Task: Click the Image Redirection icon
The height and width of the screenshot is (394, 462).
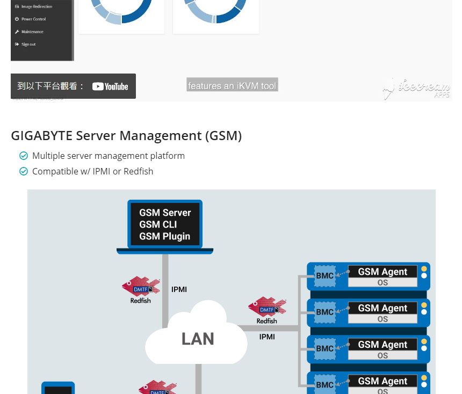Action: tap(17, 6)
